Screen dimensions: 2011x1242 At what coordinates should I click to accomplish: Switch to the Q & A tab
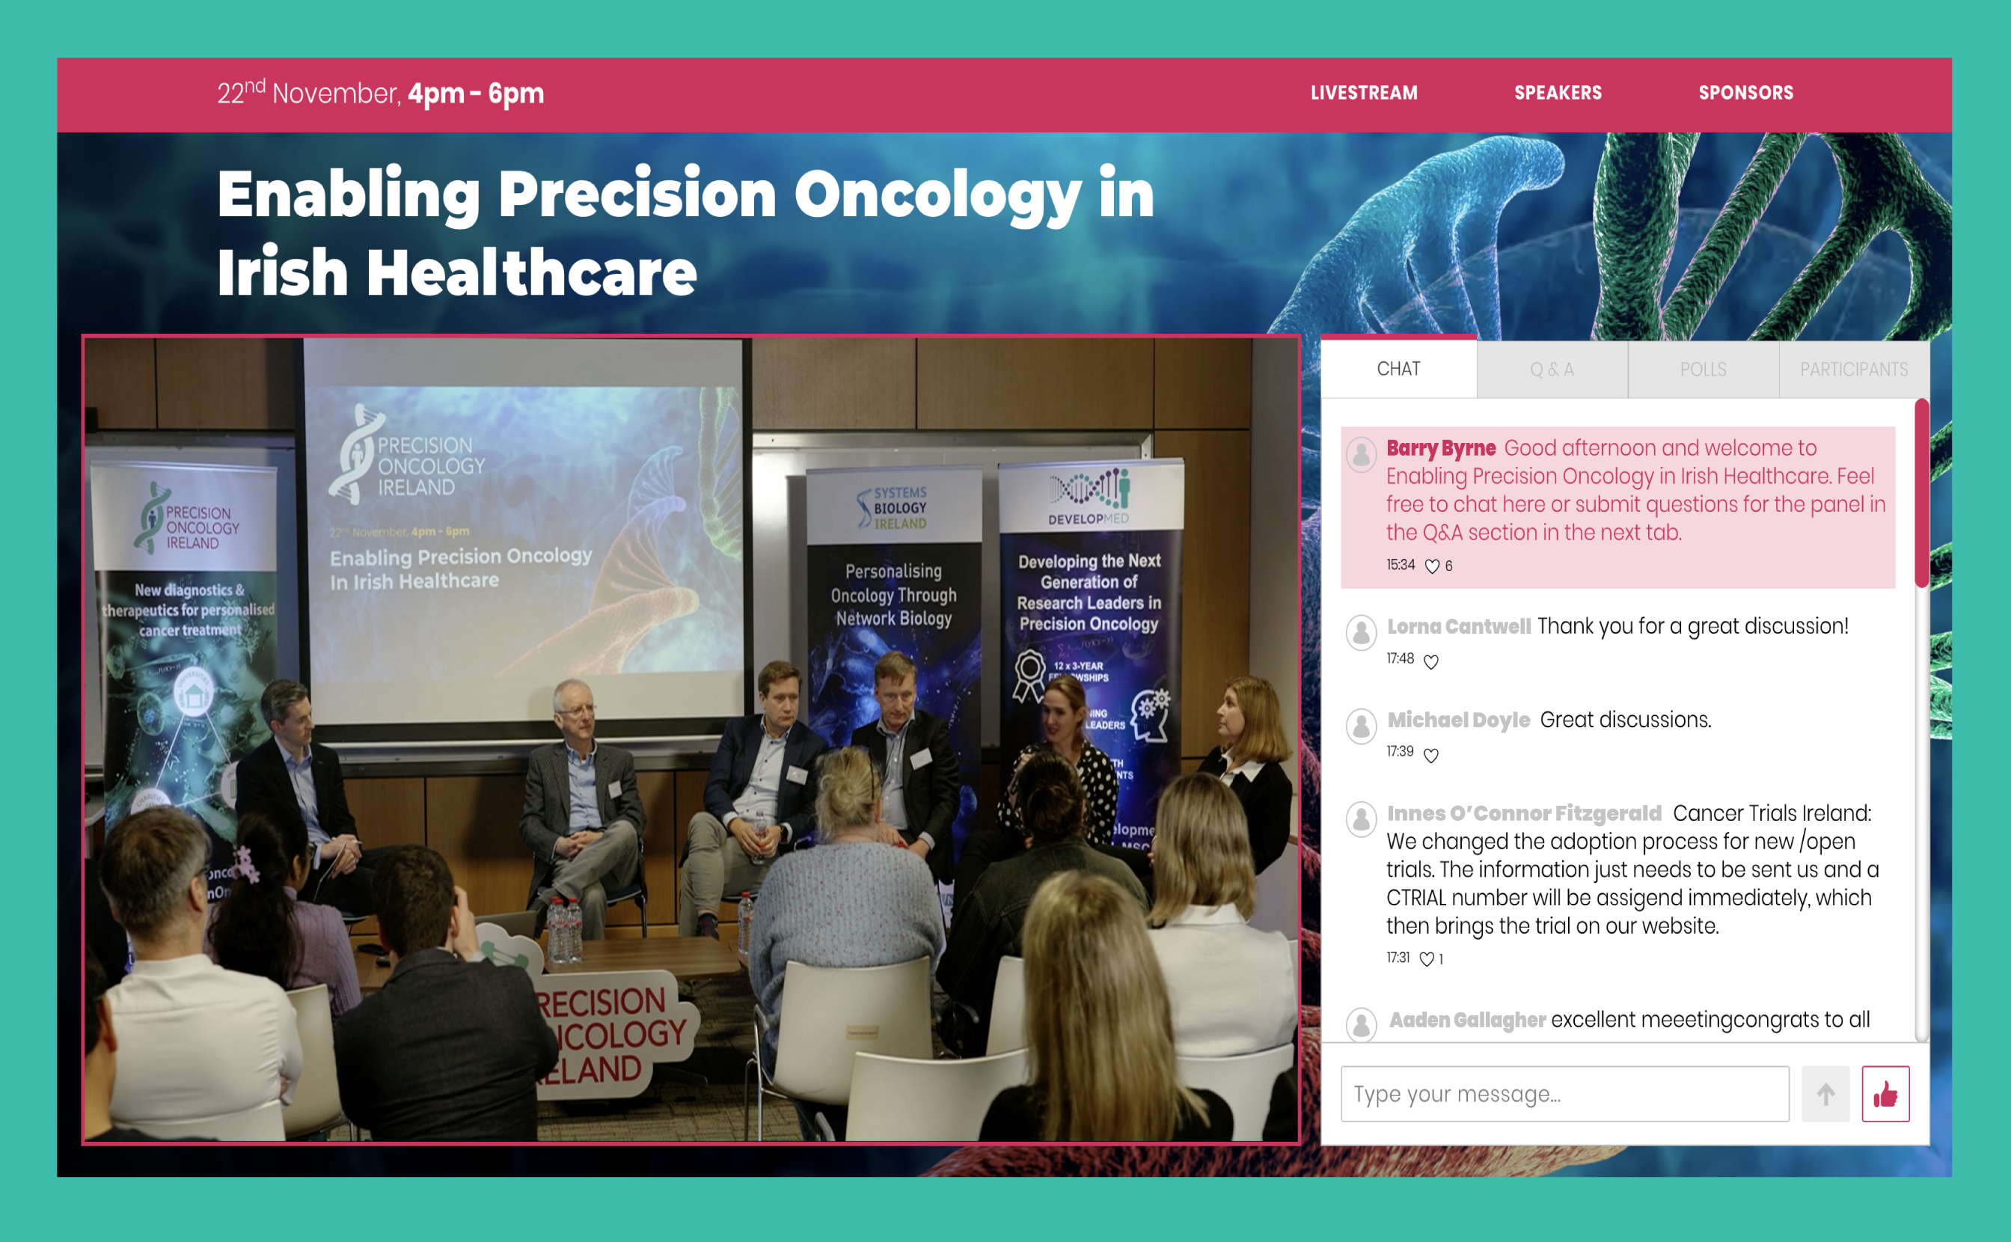pos(1551,370)
